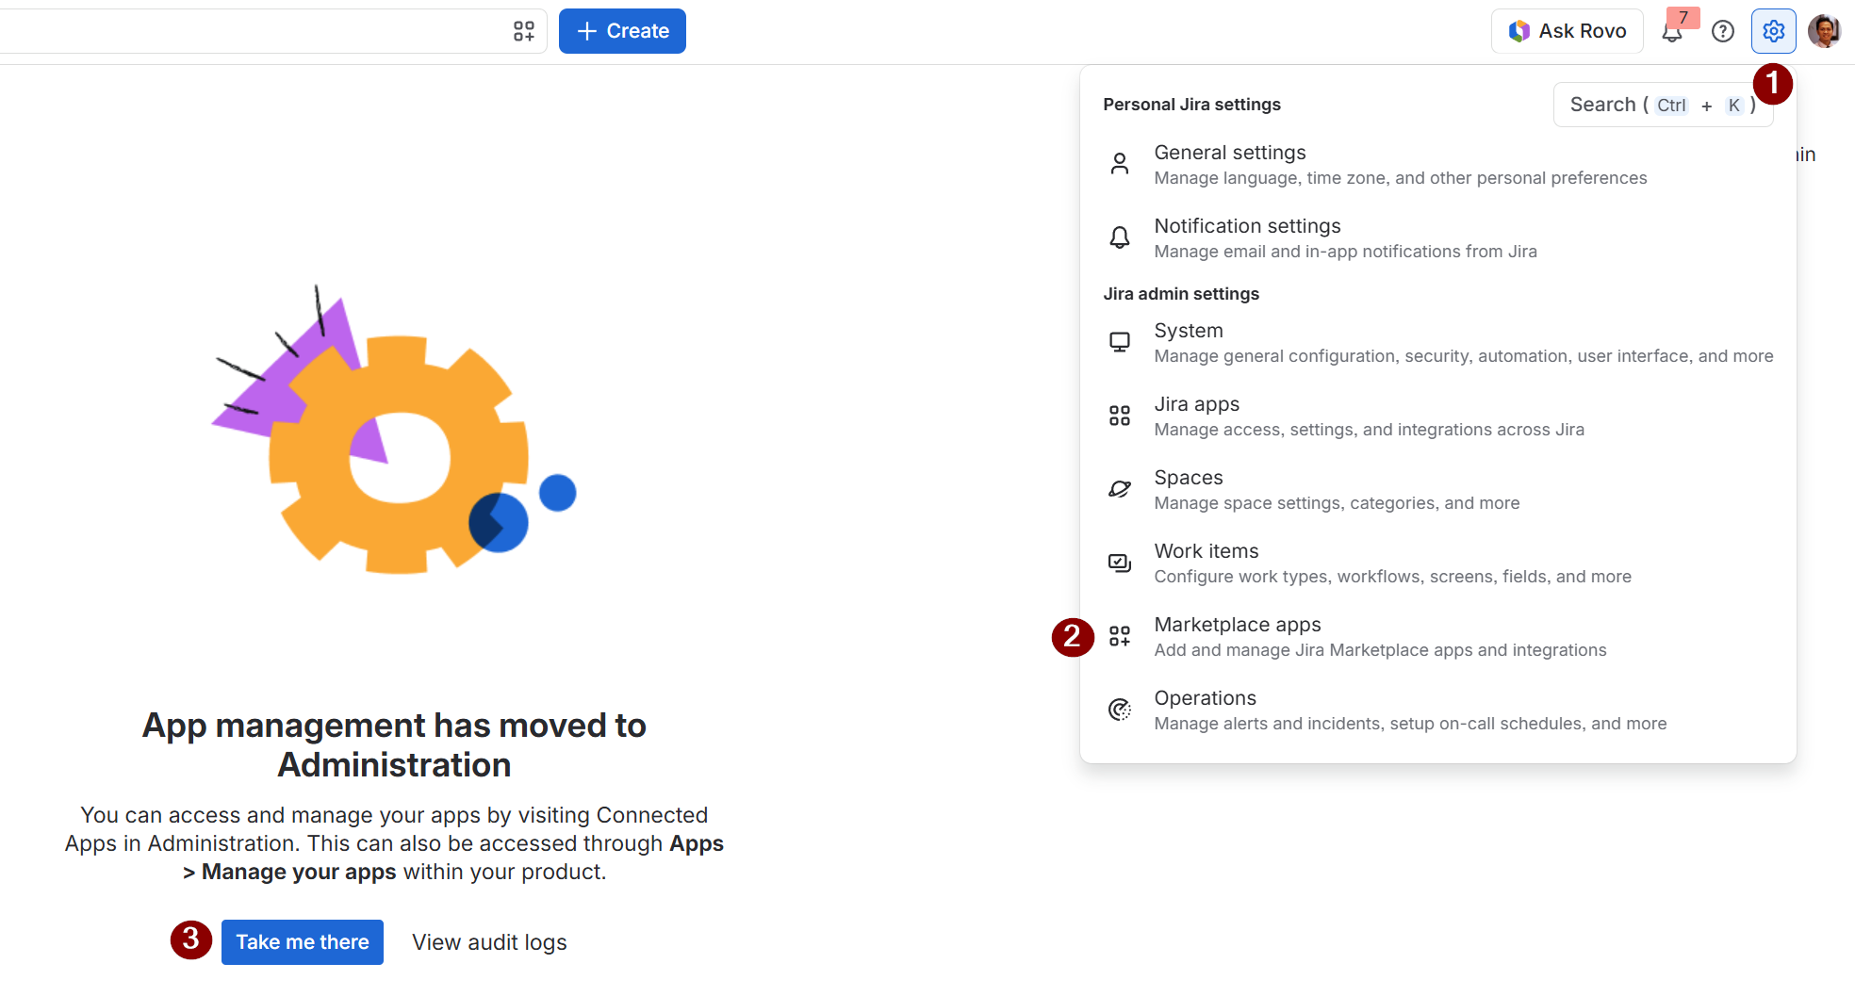Open Notification settings menu item
Screen dimensions: 1855x996
tap(1437, 238)
